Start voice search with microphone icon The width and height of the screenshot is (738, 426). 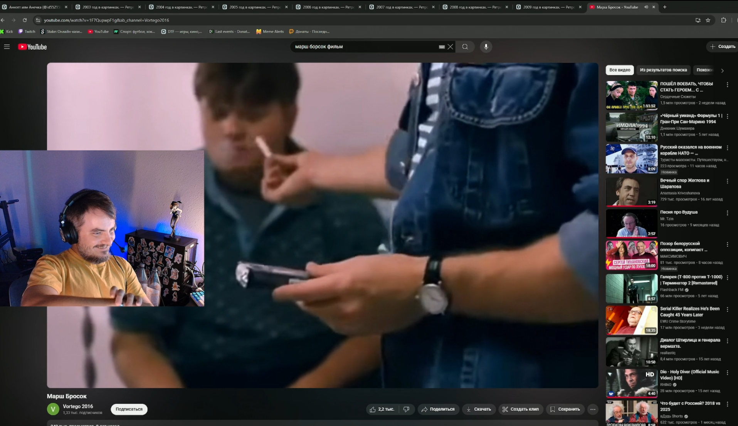486,47
